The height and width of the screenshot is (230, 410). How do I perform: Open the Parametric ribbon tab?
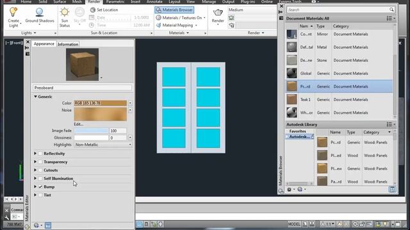[x=115, y=1]
